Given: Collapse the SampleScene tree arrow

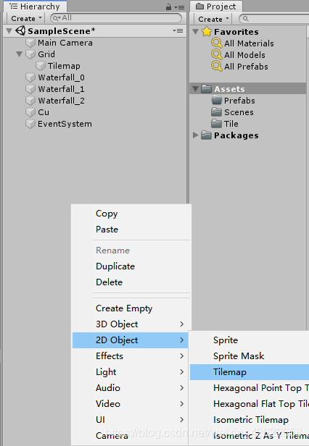Looking at the screenshot, I should [x=9, y=30].
